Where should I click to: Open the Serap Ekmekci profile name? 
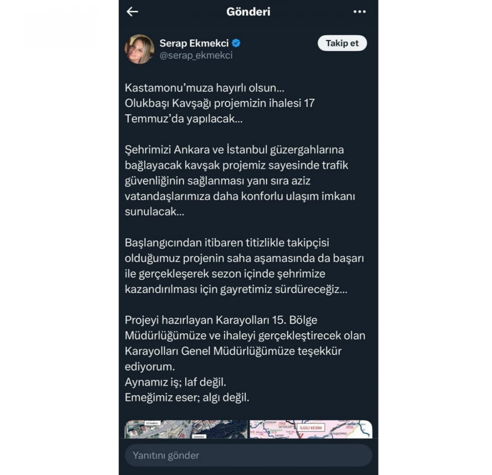pyautogui.click(x=194, y=43)
